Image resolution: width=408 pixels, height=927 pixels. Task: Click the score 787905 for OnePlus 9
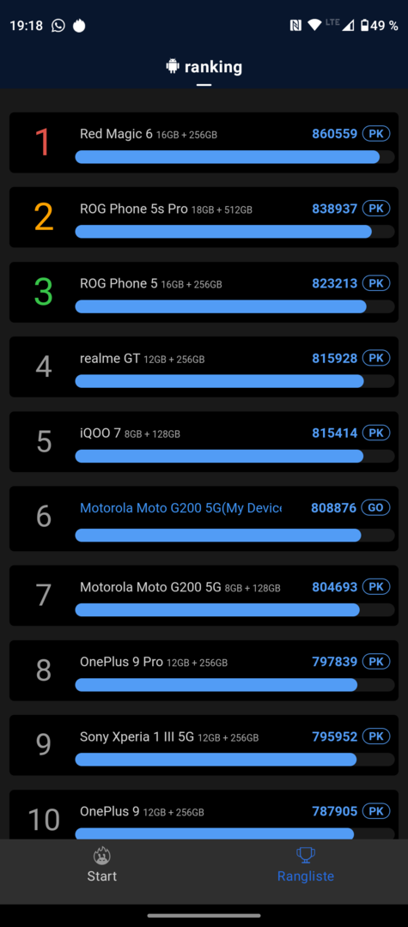335,811
